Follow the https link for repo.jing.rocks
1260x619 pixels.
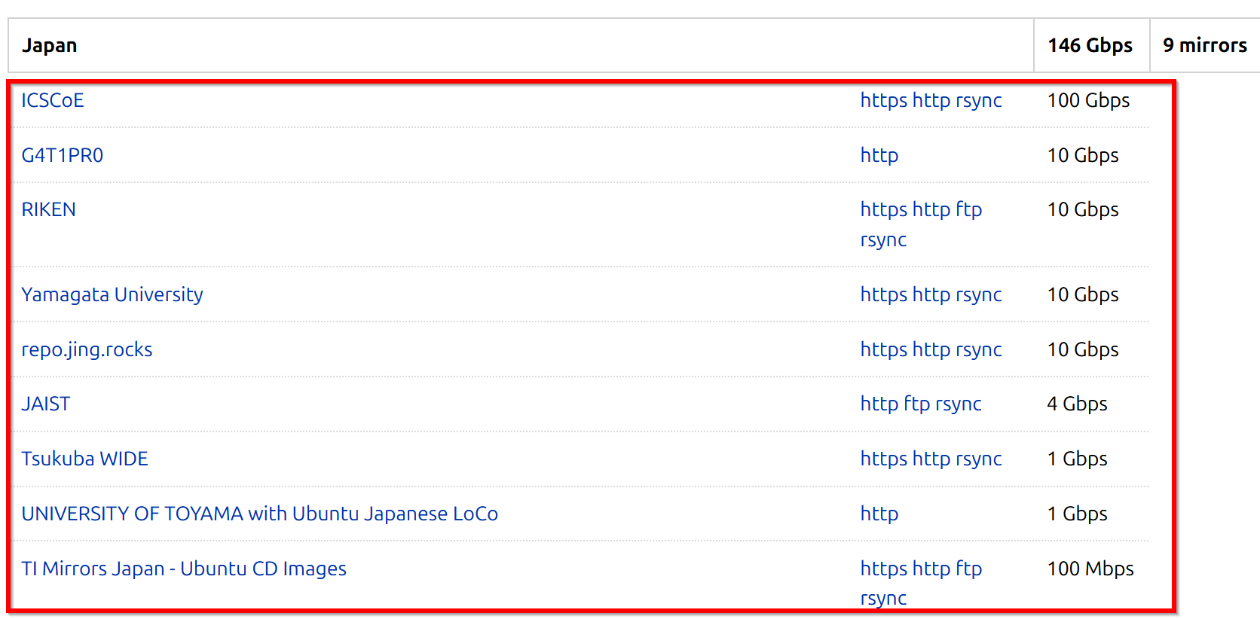[x=883, y=349]
